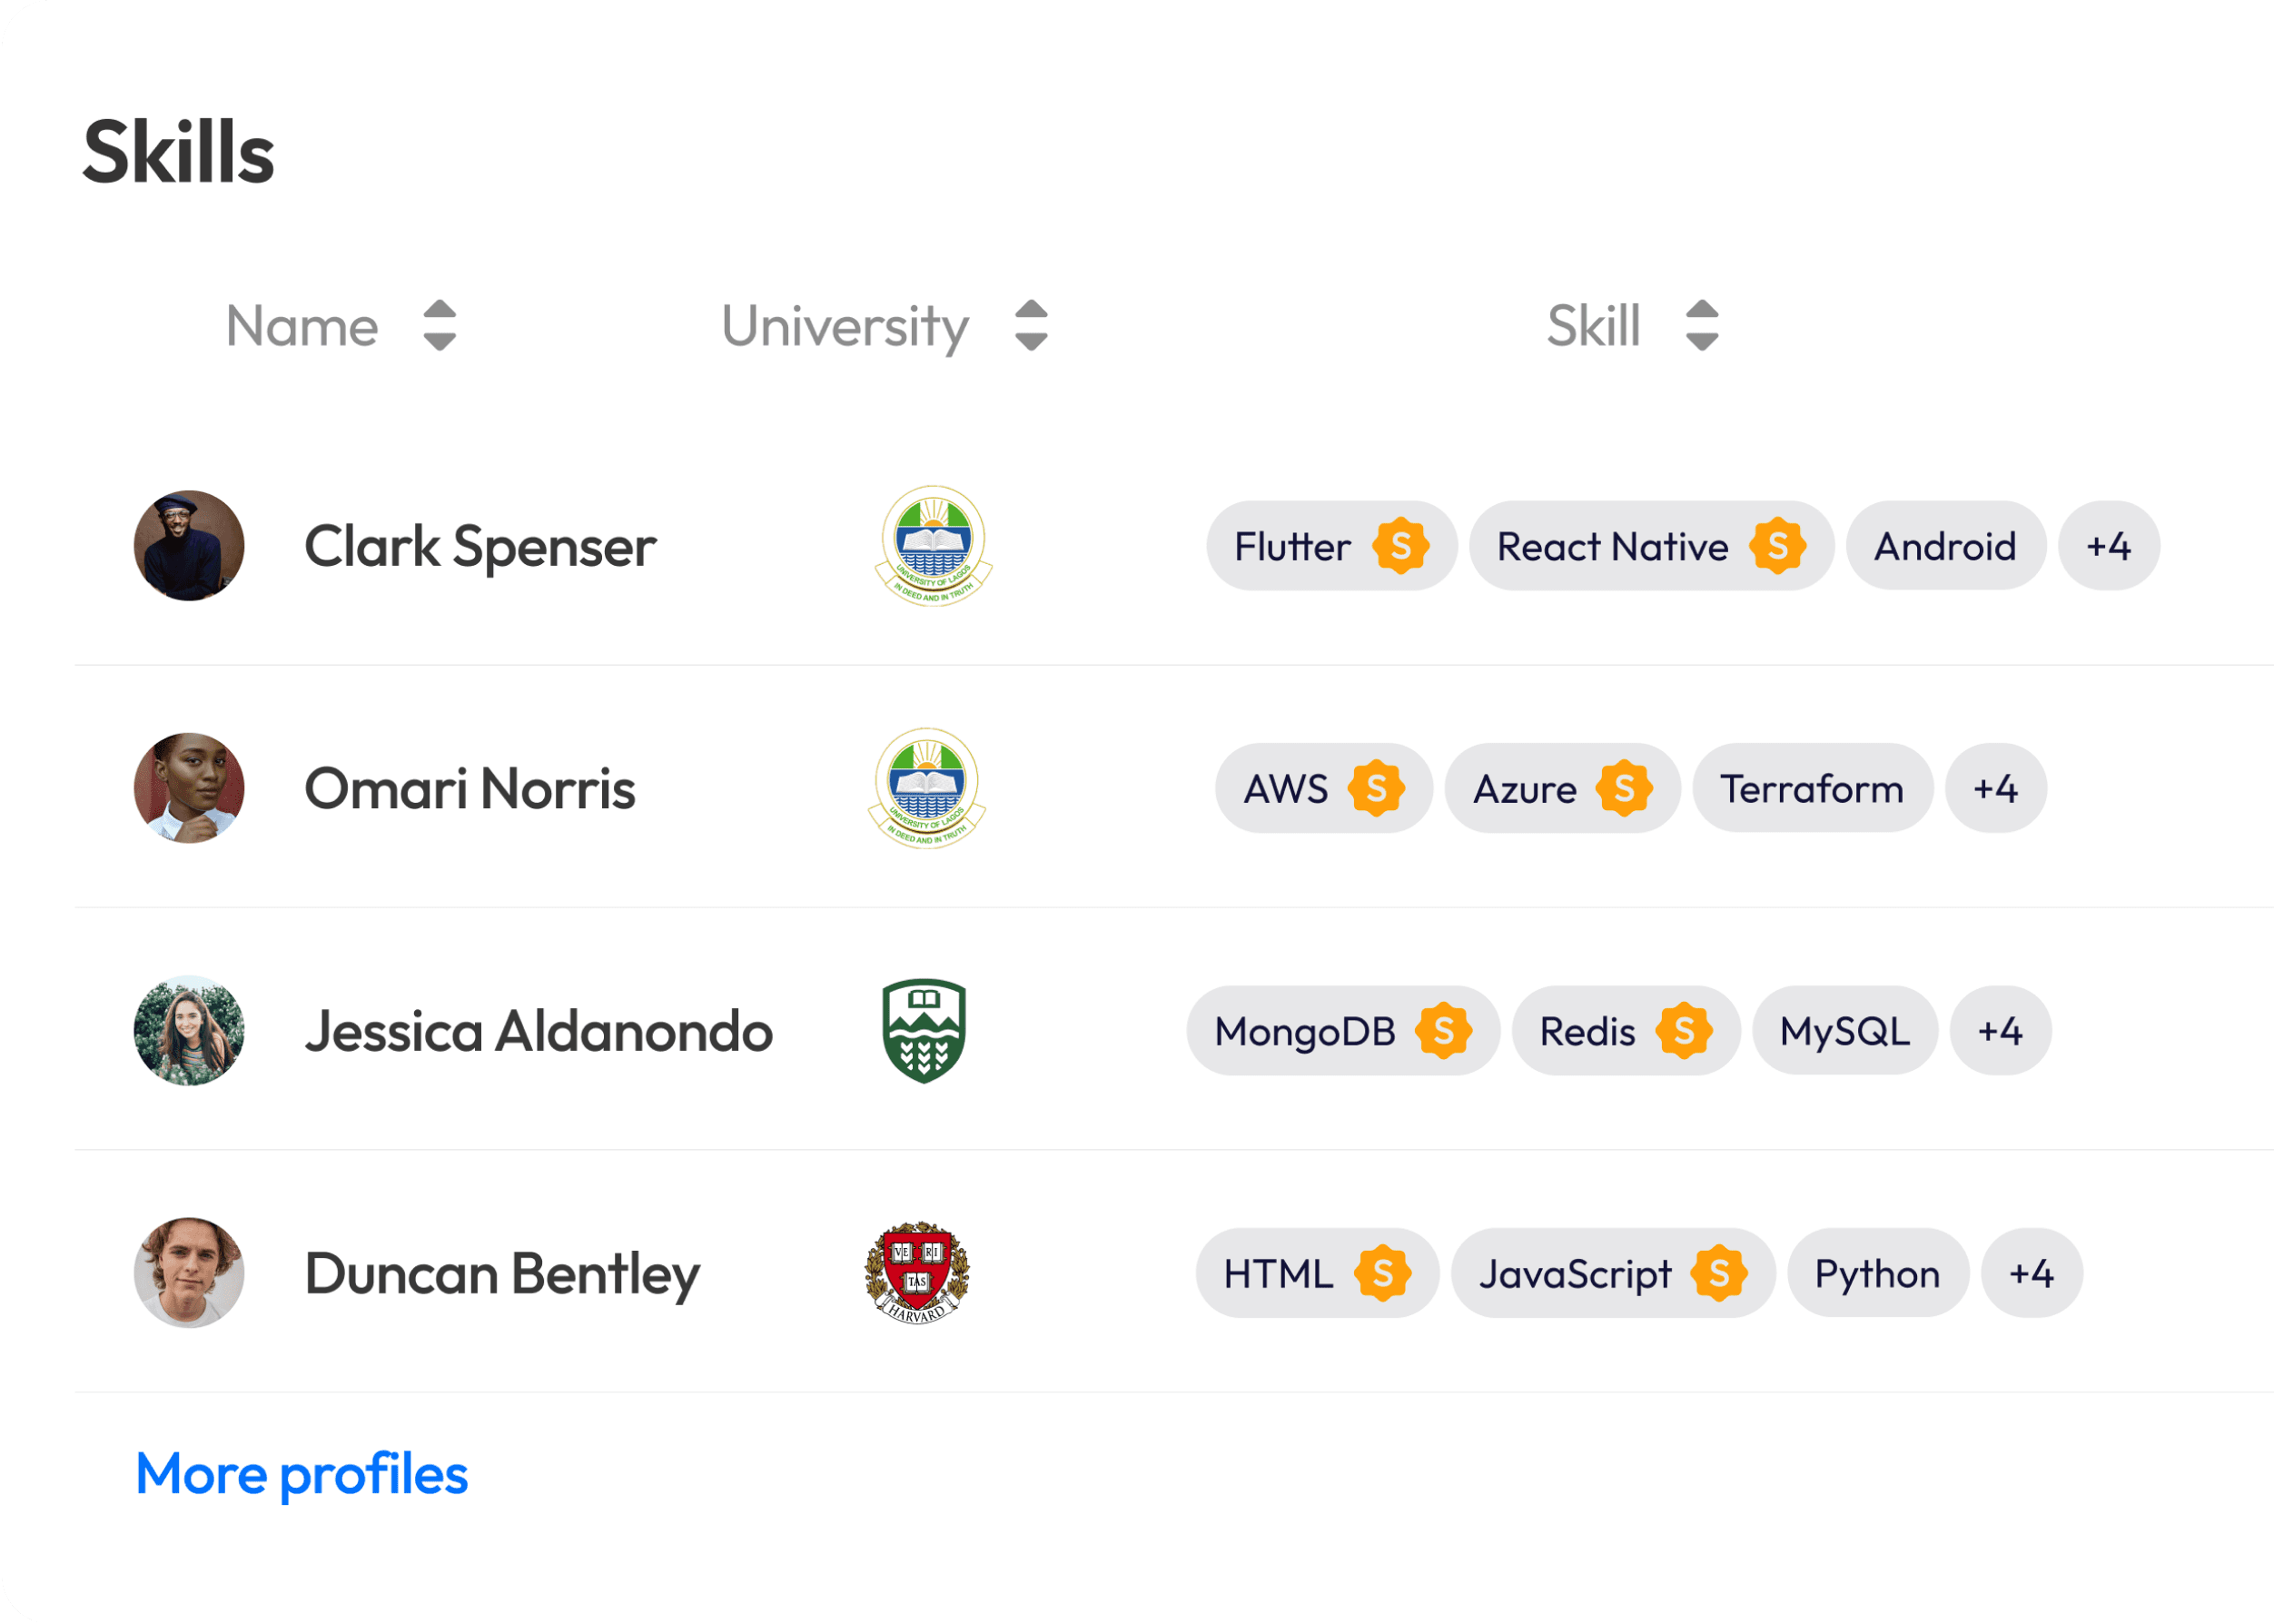Open Clark Spenser's profile avatar
The height and width of the screenshot is (1624, 2274).
190,546
